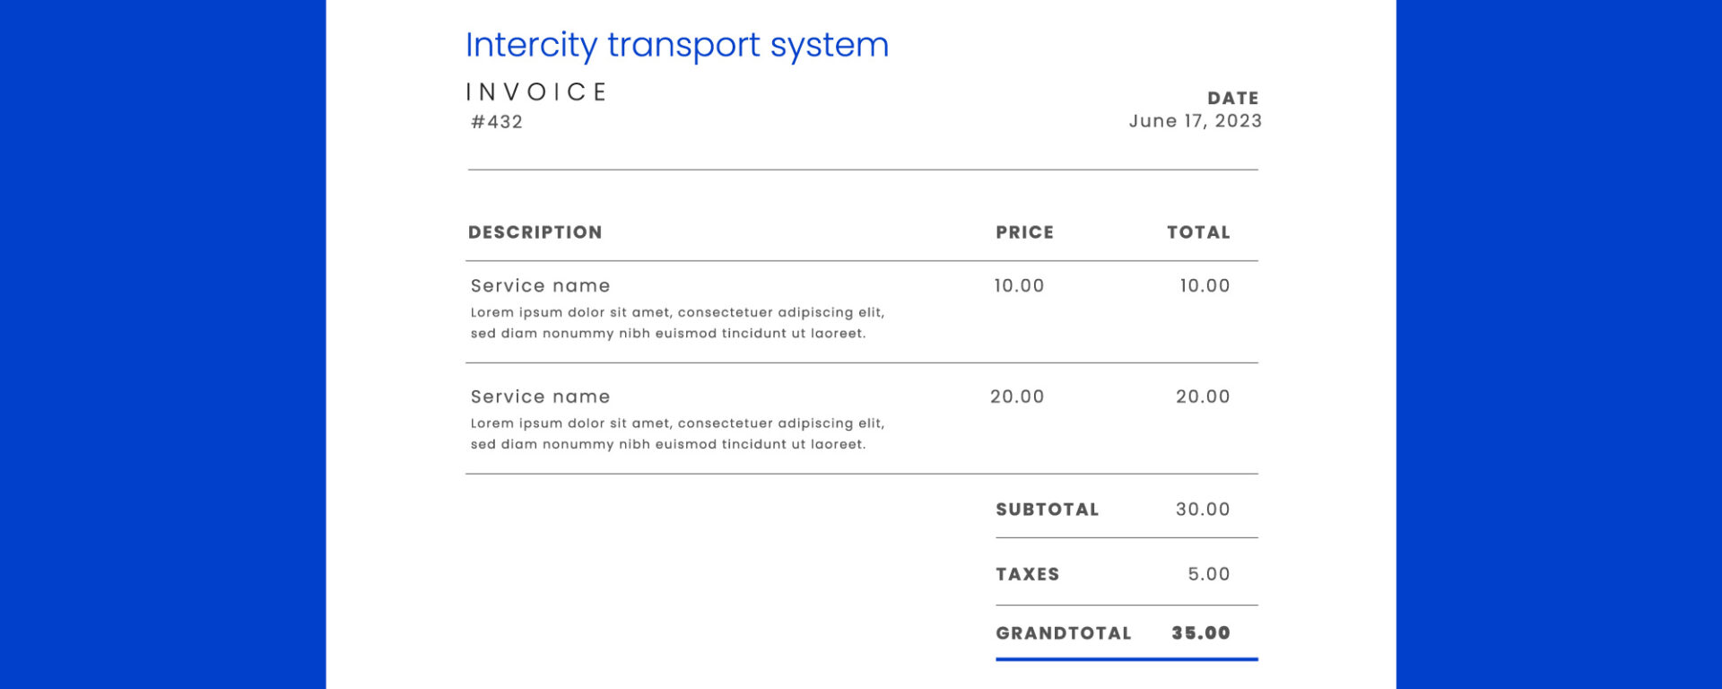This screenshot has width=1722, height=689.
Task: Click the second service's 20.00 price value
Action: 1017,397
